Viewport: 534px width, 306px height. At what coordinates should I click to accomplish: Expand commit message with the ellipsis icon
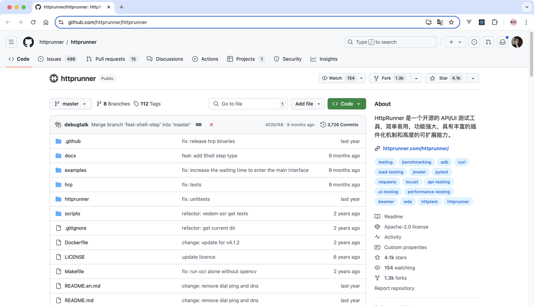click(x=199, y=124)
